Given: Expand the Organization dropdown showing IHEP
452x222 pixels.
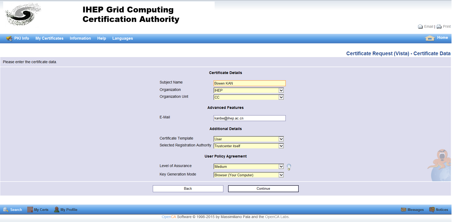Looking at the screenshot, I should 248,90.
